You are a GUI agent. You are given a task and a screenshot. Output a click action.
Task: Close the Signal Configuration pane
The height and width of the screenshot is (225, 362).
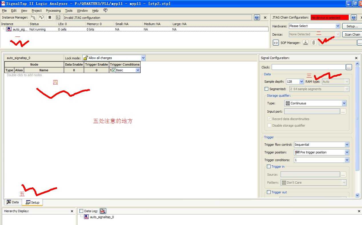tap(356, 58)
